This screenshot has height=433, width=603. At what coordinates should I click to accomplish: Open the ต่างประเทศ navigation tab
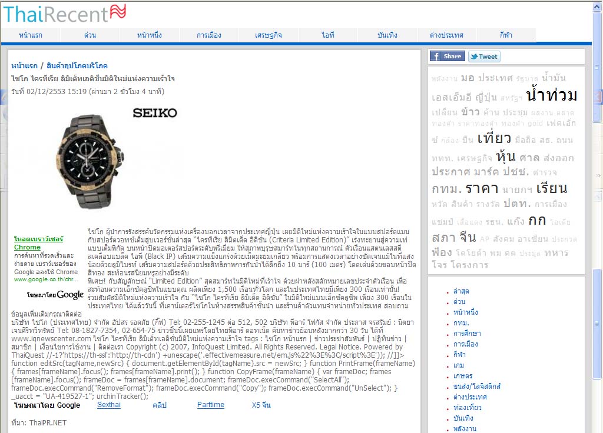[x=446, y=35]
